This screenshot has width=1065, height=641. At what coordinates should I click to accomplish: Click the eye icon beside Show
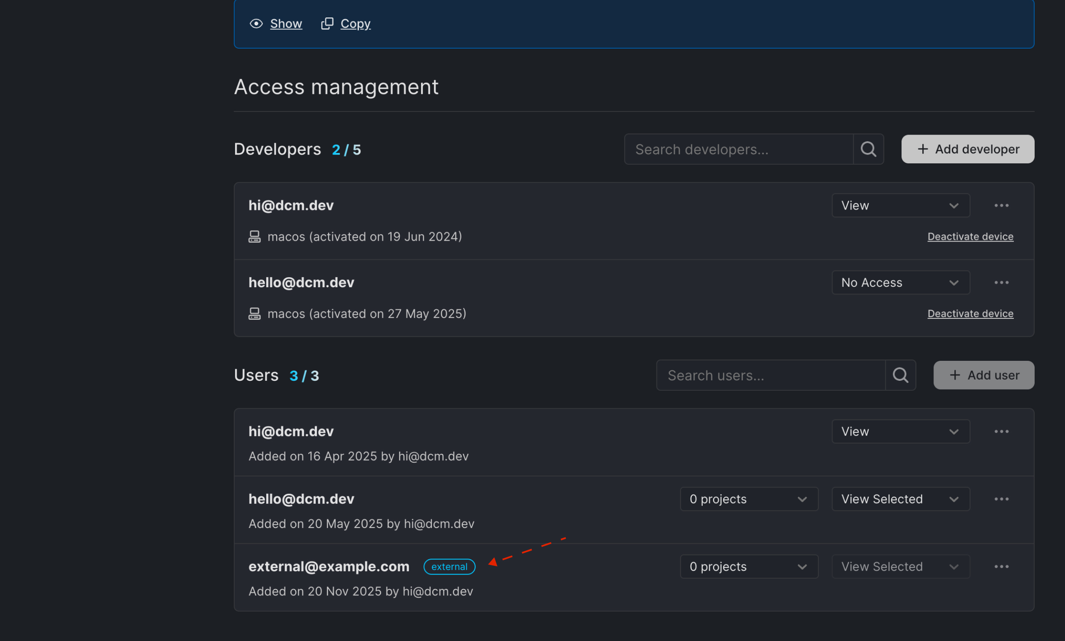256,24
